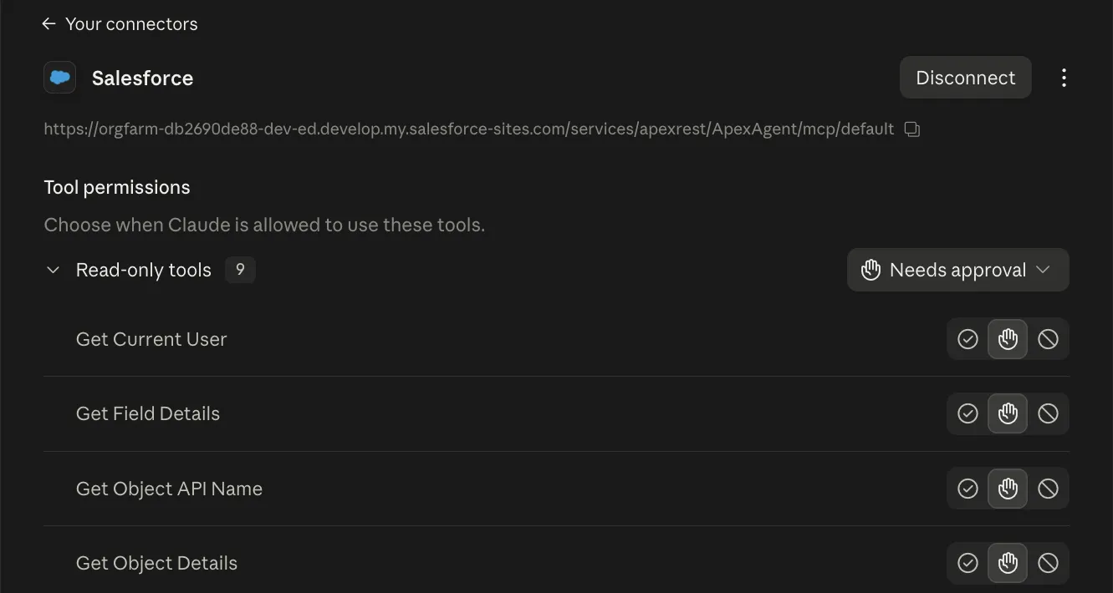Click the Get Current User label
The image size is (1113, 593).
coord(151,339)
